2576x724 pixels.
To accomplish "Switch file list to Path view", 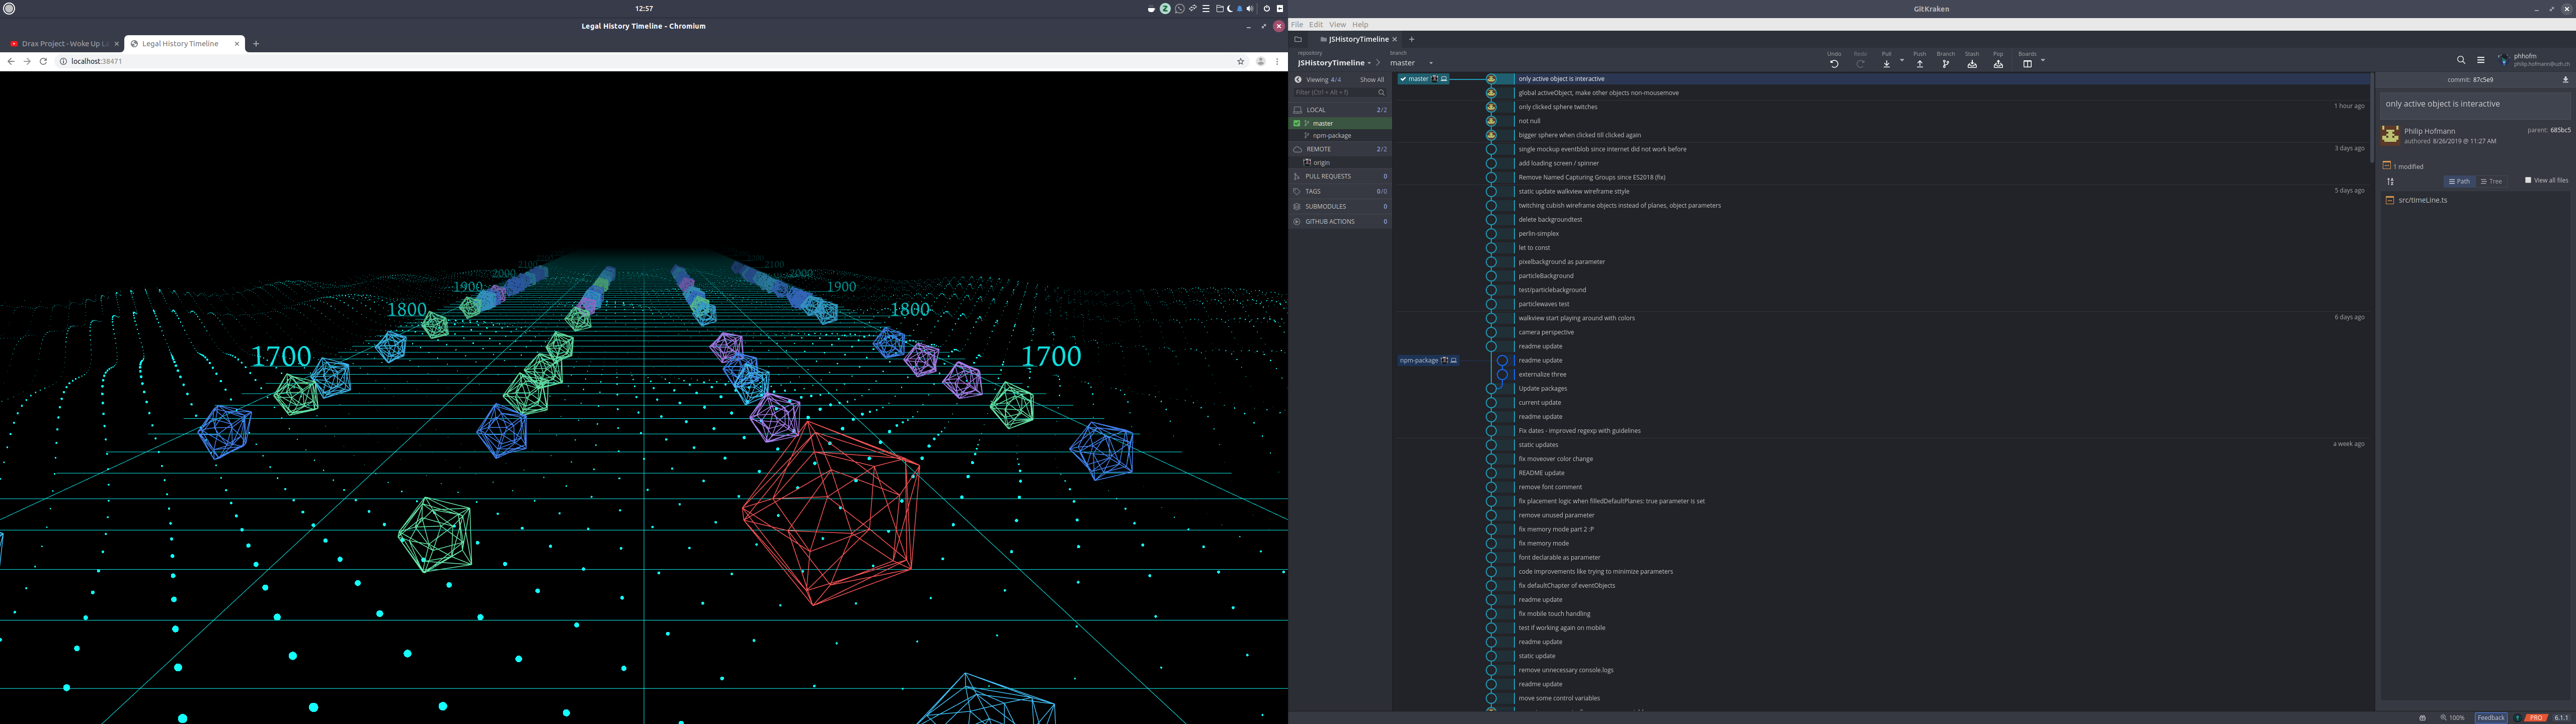I will [x=2459, y=181].
